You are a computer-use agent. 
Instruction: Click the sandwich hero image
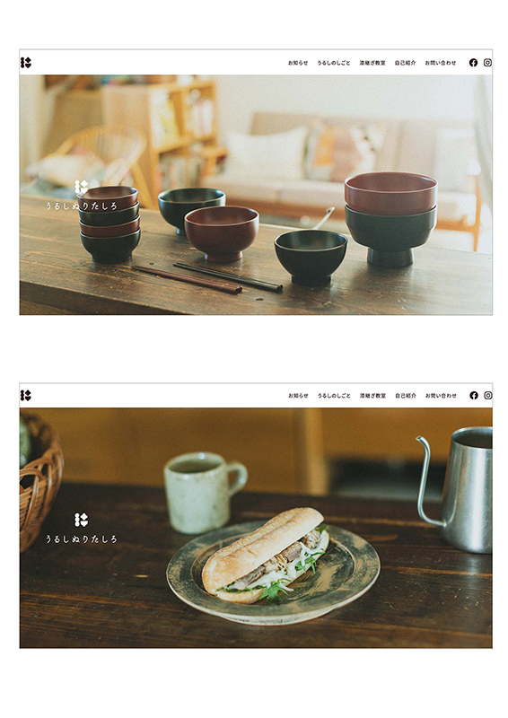[256, 528]
